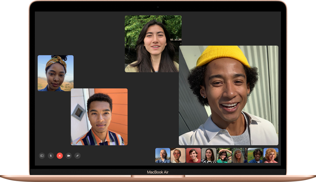Mute the microphone in the call
Viewport: 316px width, 182px height.
click(51, 155)
